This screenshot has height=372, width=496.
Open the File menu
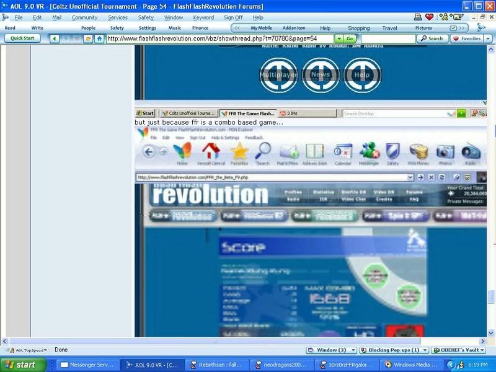tap(19, 17)
